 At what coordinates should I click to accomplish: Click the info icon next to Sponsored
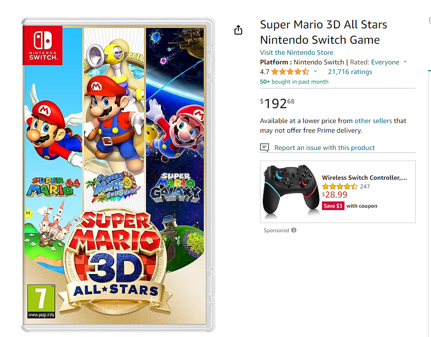tap(294, 230)
